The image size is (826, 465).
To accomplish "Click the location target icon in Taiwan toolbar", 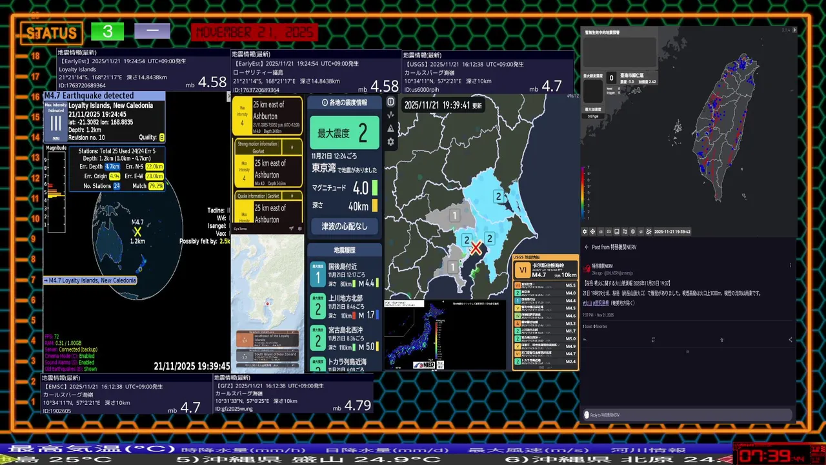I will click(592, 231).
